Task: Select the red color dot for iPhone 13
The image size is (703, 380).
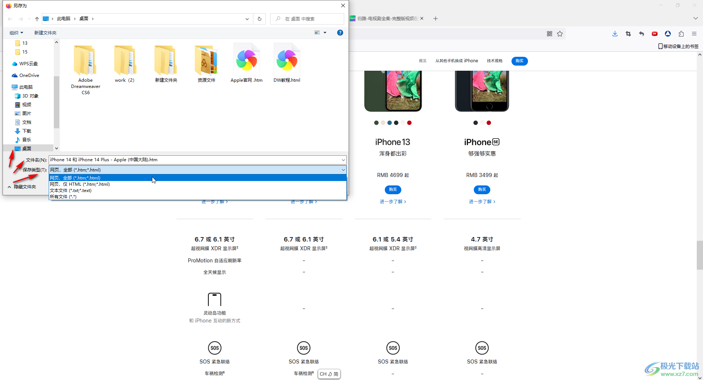Action: 409,123
